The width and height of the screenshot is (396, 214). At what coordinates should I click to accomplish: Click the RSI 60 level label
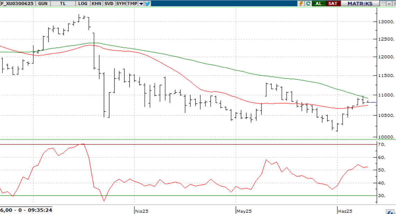coord(382,157)
